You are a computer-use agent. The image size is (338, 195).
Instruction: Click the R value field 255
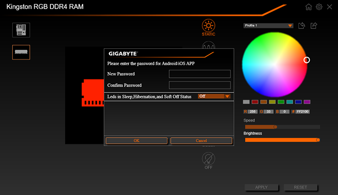coord(252,111)
